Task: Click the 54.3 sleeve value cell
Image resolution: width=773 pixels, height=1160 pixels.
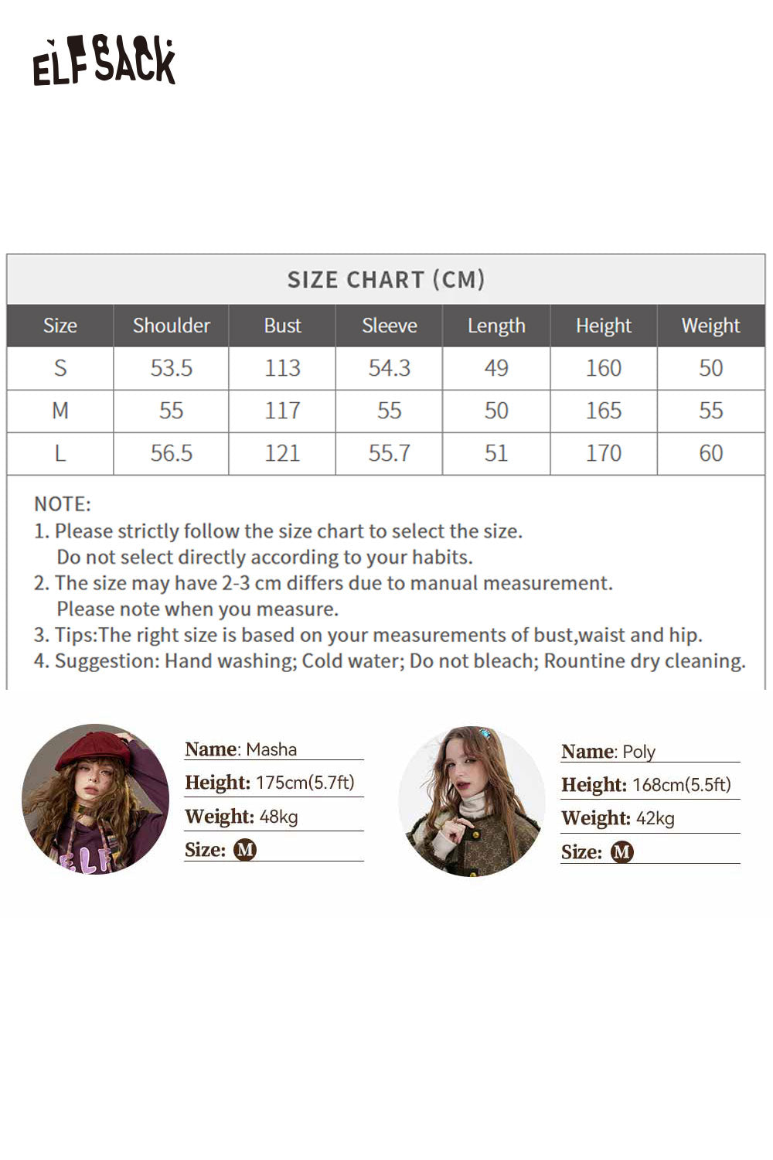Action: point(389,368)
